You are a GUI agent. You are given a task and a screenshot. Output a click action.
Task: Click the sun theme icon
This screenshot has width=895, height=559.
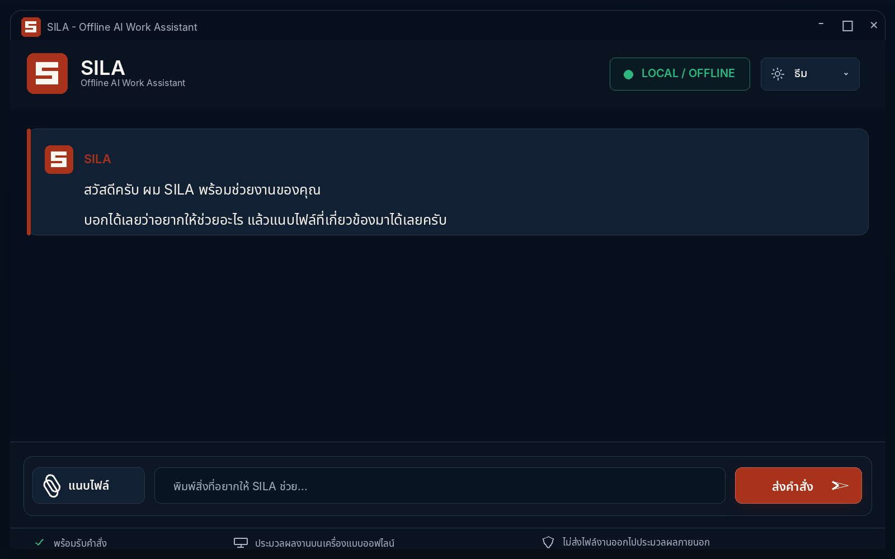pyautogui.click(x=778, y=74)
